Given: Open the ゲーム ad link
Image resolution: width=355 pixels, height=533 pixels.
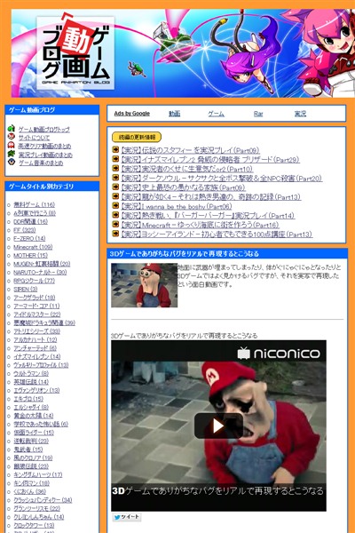Looking at the screenshot, I should [216, 114].
